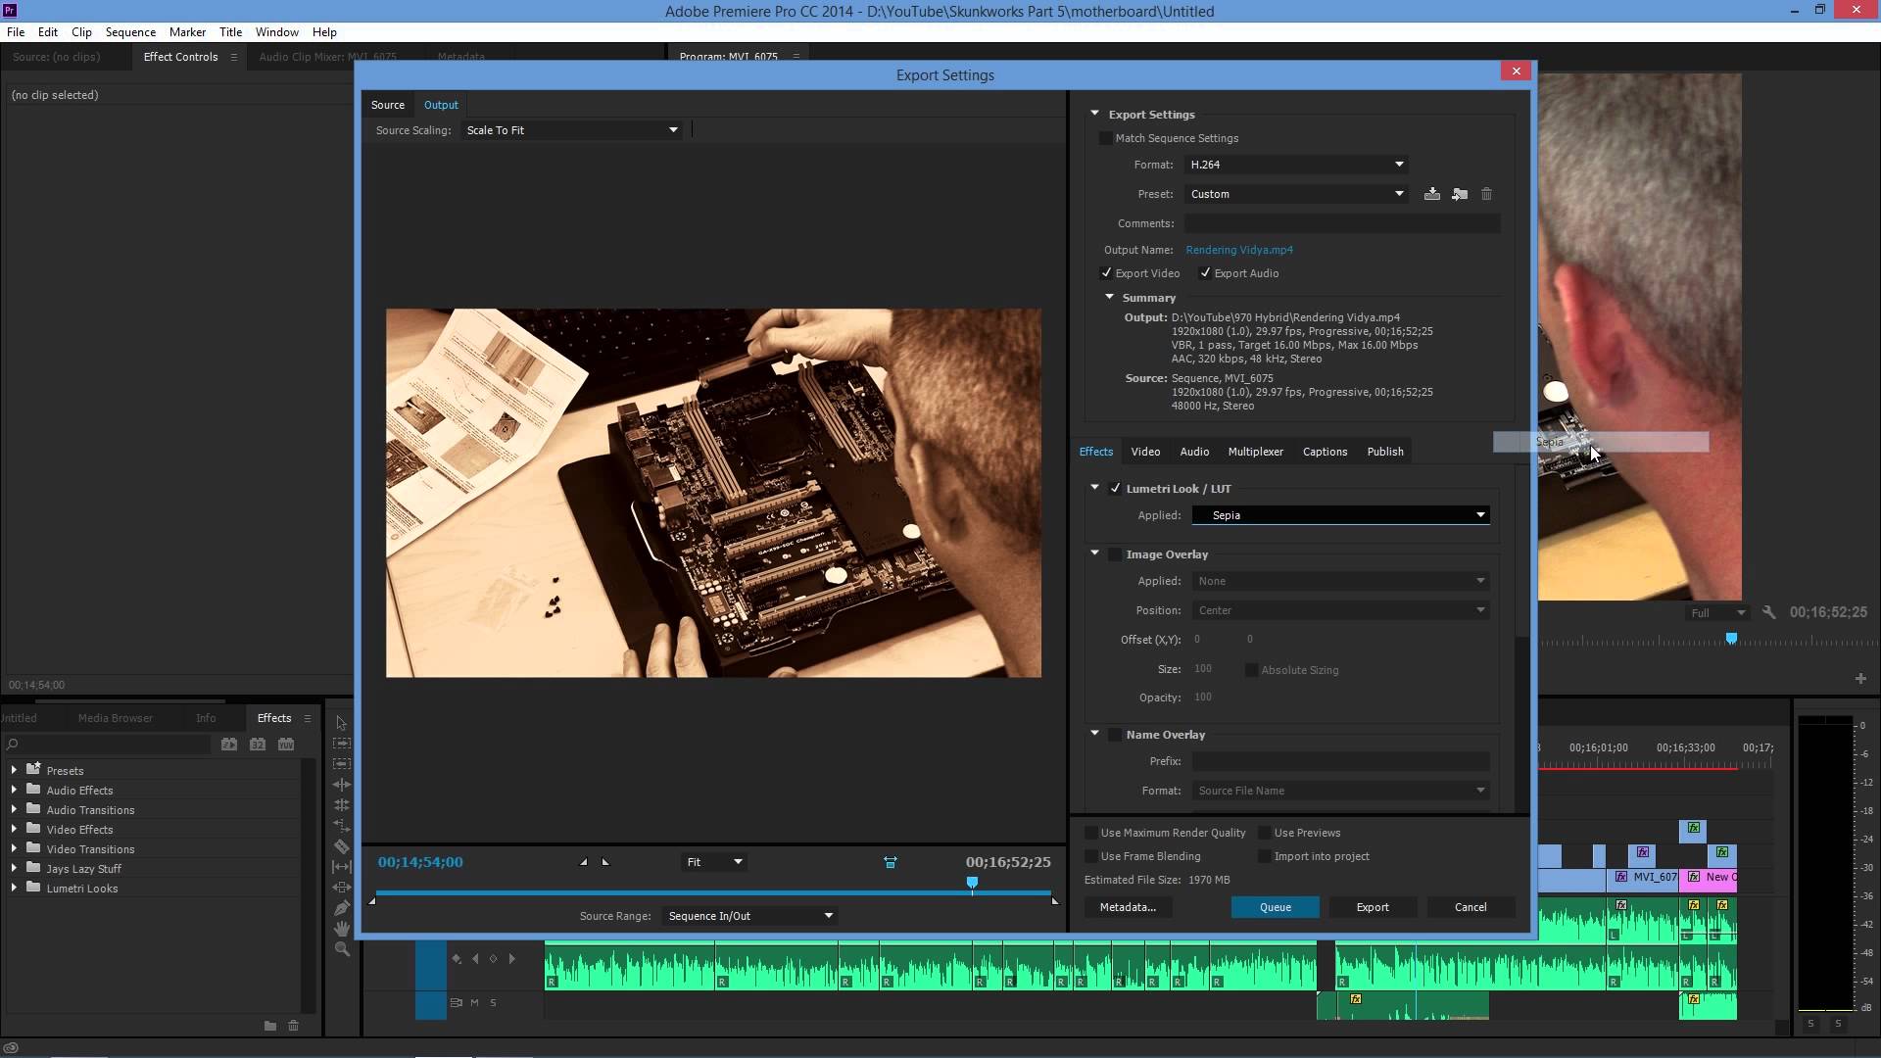
Task: Click the Import Preset icon
Action: pyautogui.click(x=1460, y=194)
